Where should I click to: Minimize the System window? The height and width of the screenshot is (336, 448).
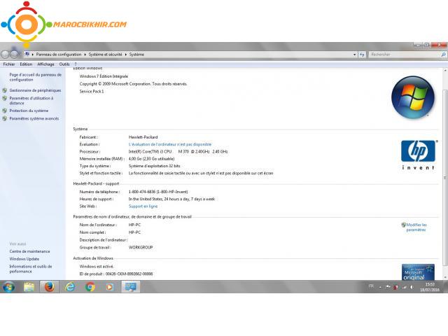click(418, 45)
